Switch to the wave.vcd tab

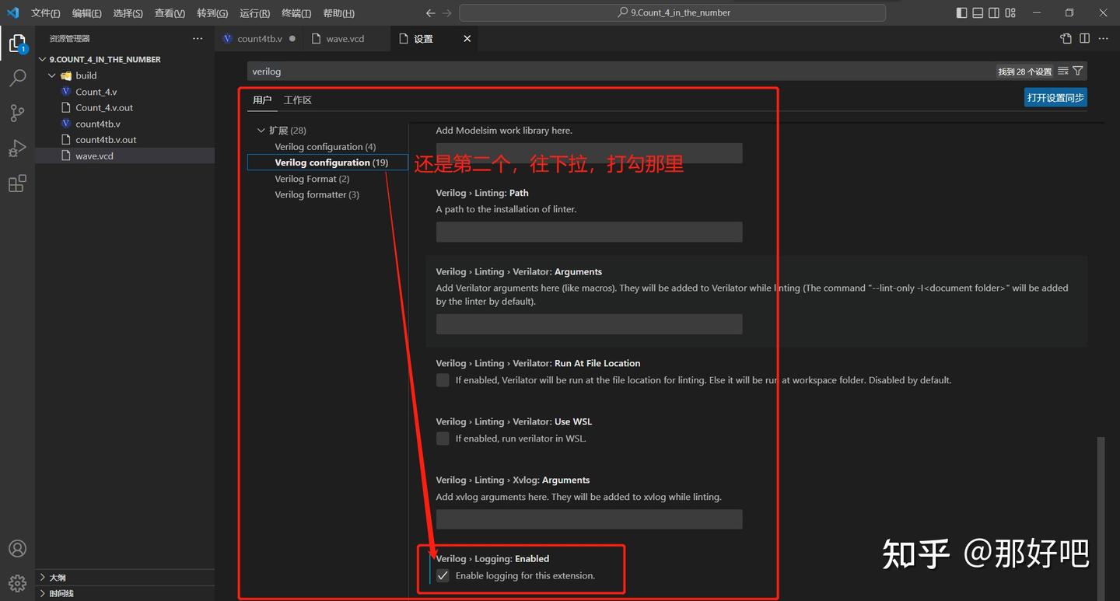tap(345, 37)
